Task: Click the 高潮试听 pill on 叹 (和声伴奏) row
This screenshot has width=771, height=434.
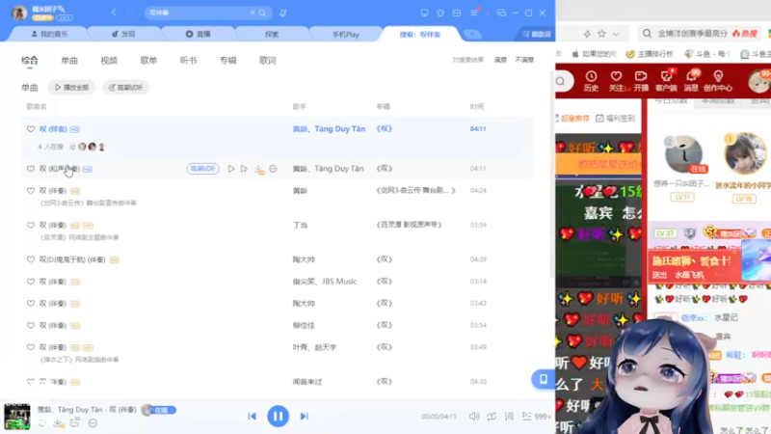Action: tap(202, 168)
